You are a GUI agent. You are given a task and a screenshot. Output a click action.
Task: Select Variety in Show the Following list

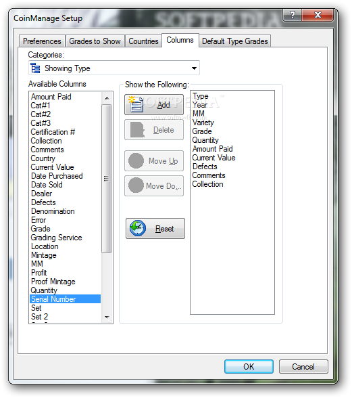[232, 123]
